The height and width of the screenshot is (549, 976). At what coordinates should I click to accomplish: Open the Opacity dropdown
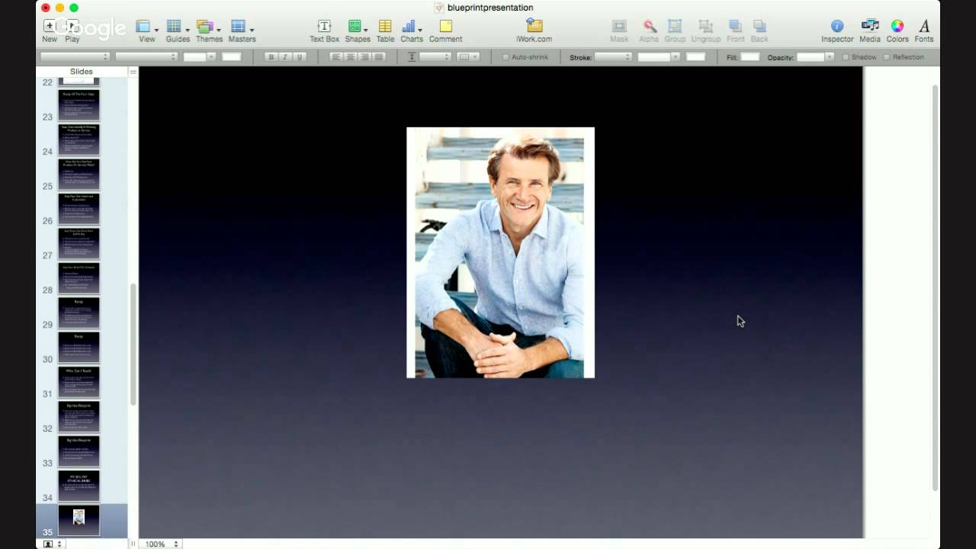tap(815, 57)
